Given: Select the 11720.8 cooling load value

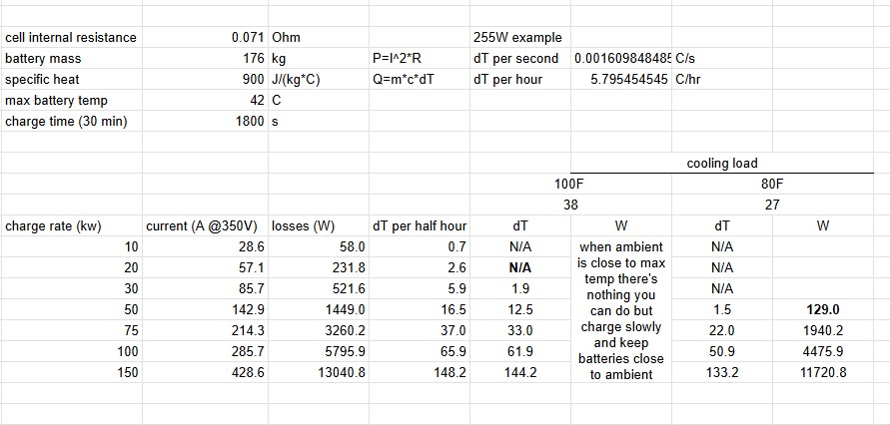Looking at the screenshot, I should pyautogui.click(x=822, y=372).
